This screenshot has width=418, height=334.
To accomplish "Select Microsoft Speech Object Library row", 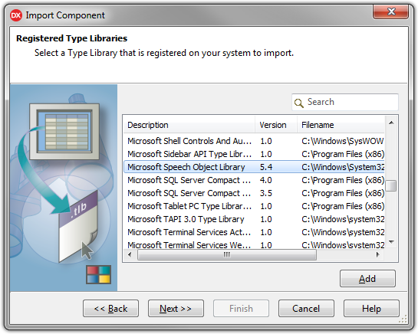I will click(x=254, y=167).
